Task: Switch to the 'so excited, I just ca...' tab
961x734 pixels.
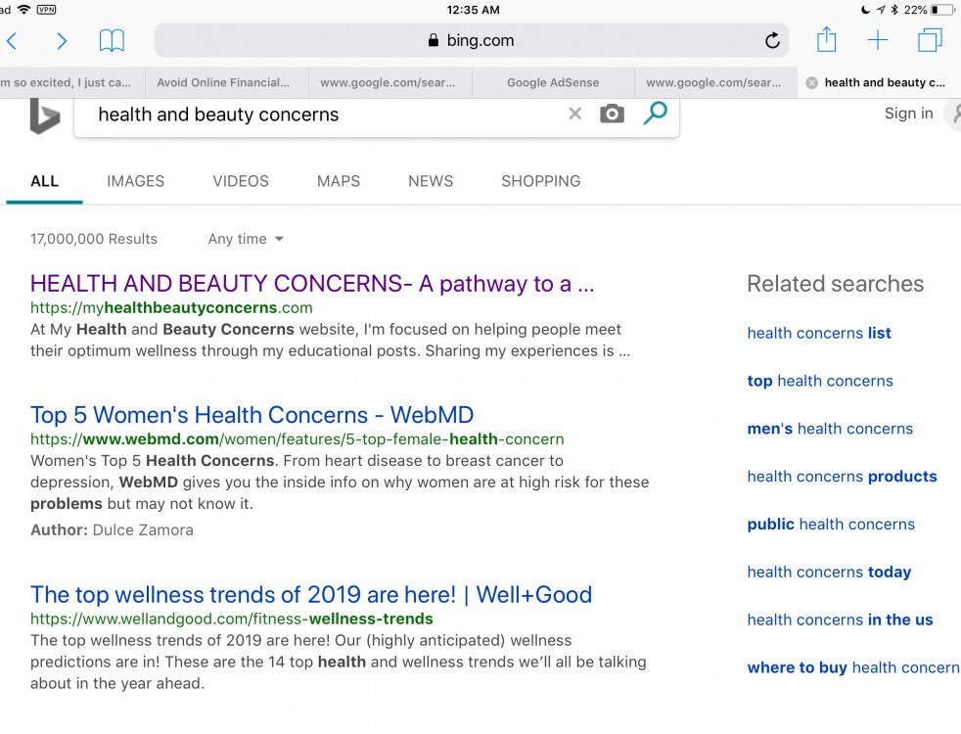Action: (72, 83)
